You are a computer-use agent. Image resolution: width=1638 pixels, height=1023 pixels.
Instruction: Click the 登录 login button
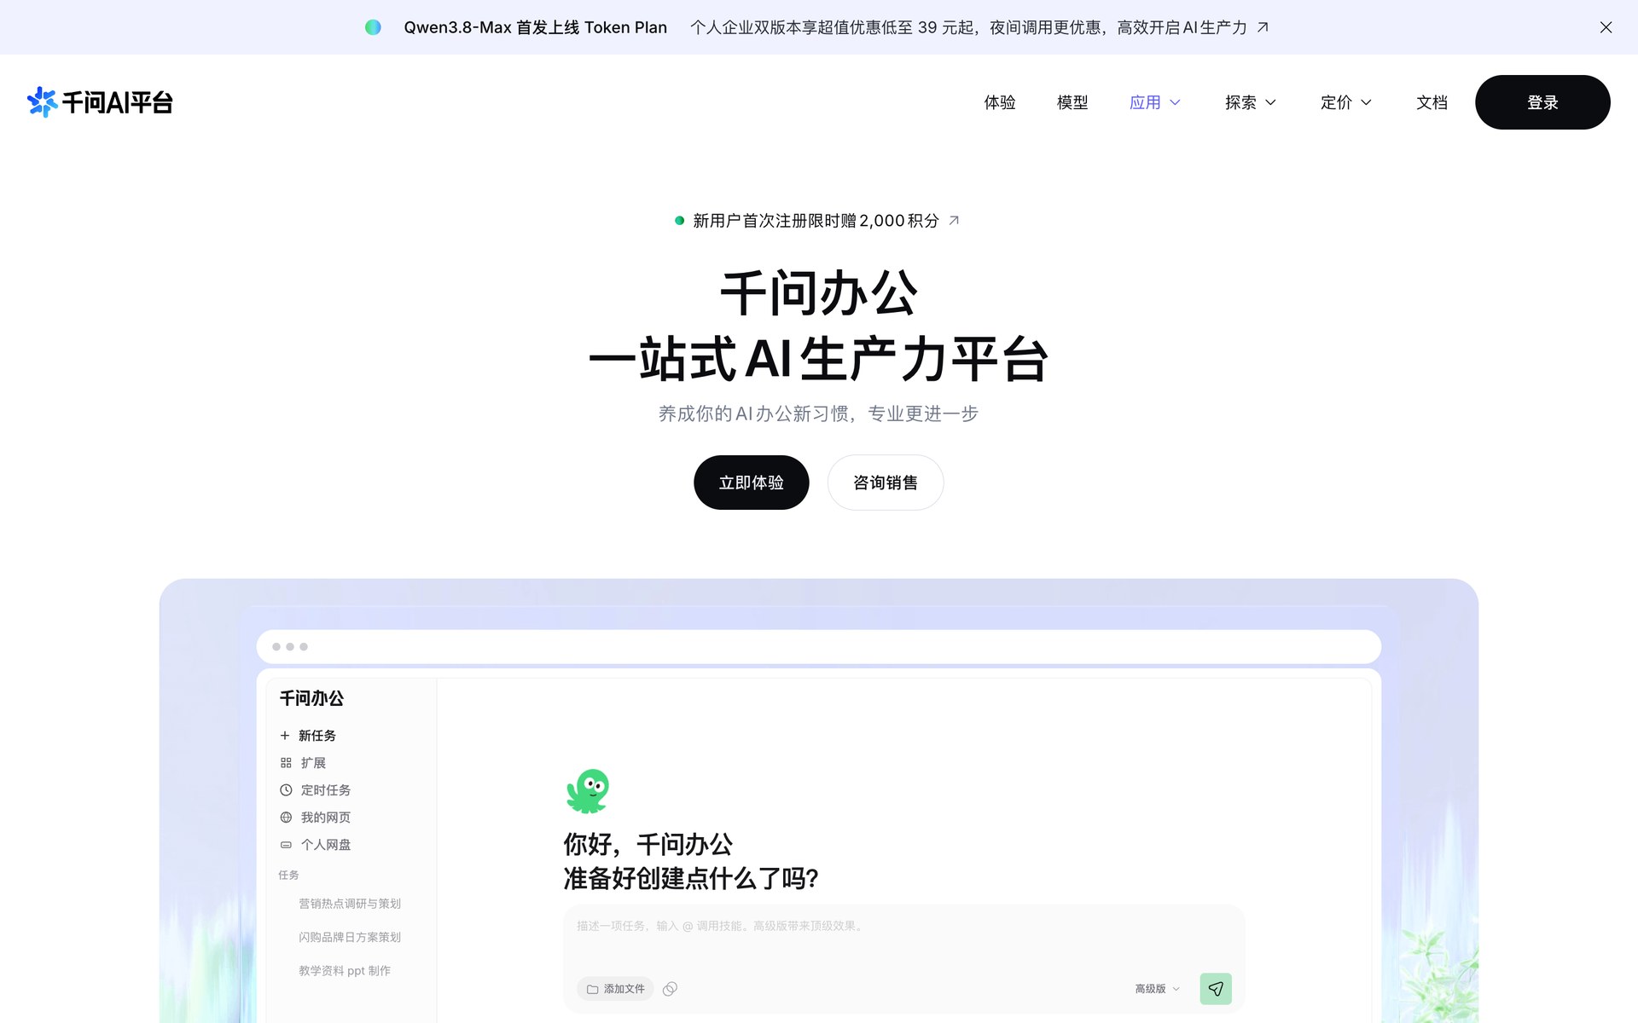pyautogui.click(x=1542, y=102)
